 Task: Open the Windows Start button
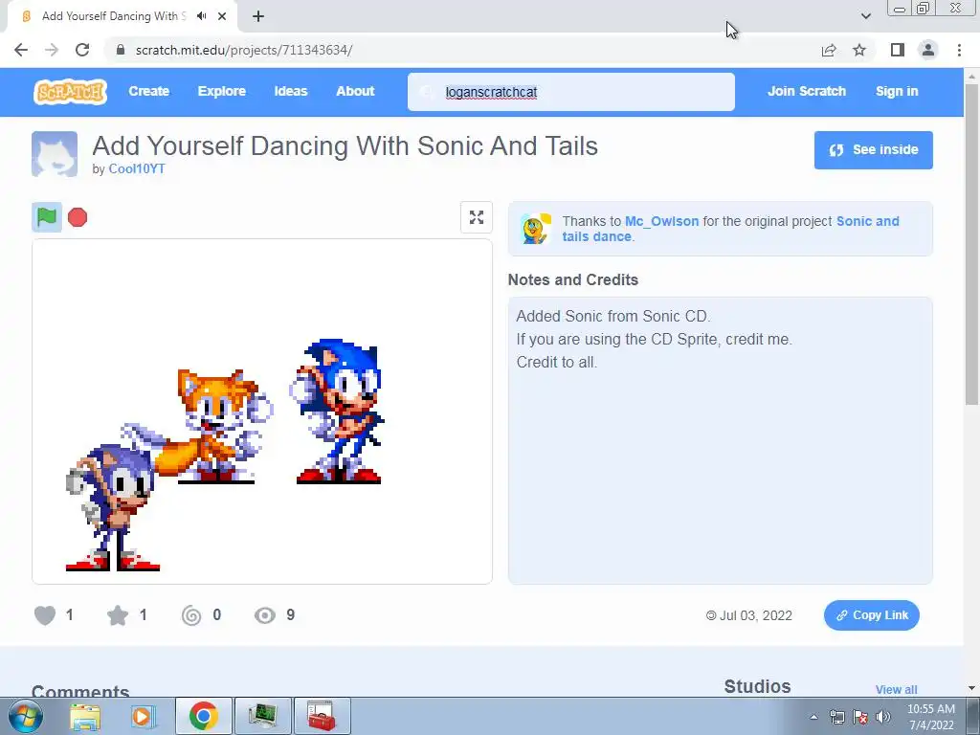point(26,716)
